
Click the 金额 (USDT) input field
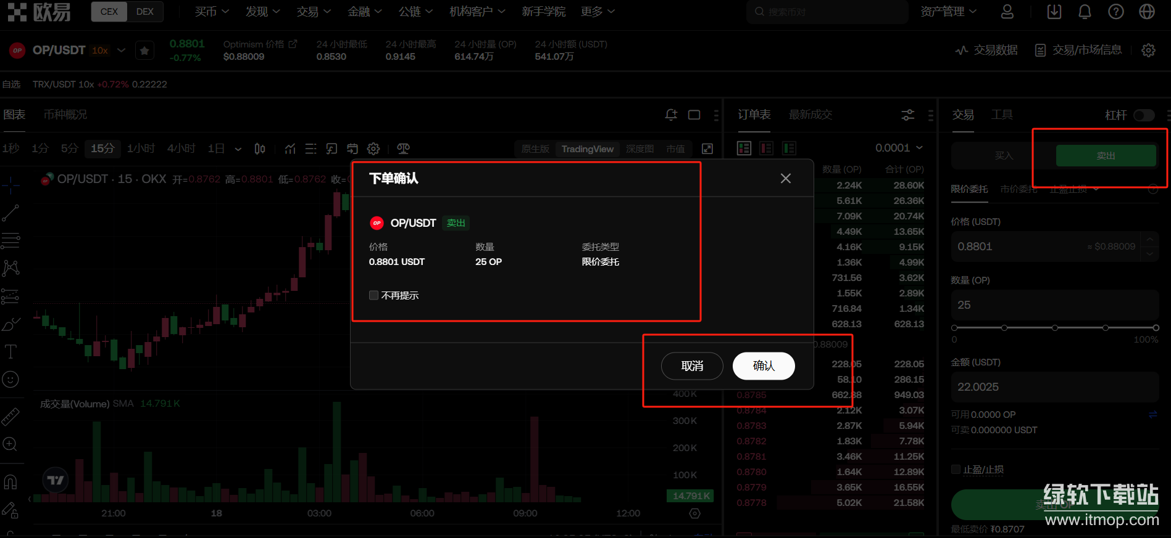coord(1055,387)
